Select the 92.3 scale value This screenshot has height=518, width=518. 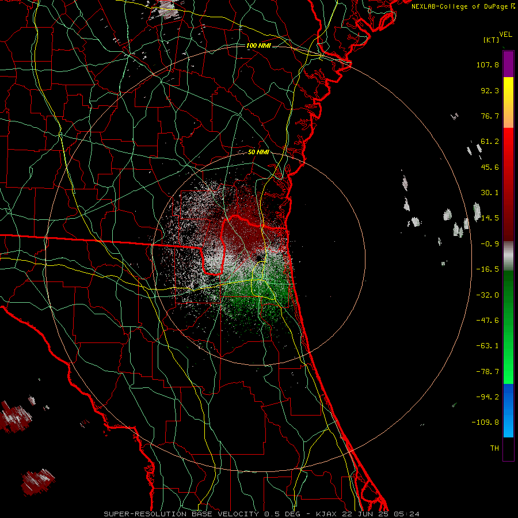point(490,90)
